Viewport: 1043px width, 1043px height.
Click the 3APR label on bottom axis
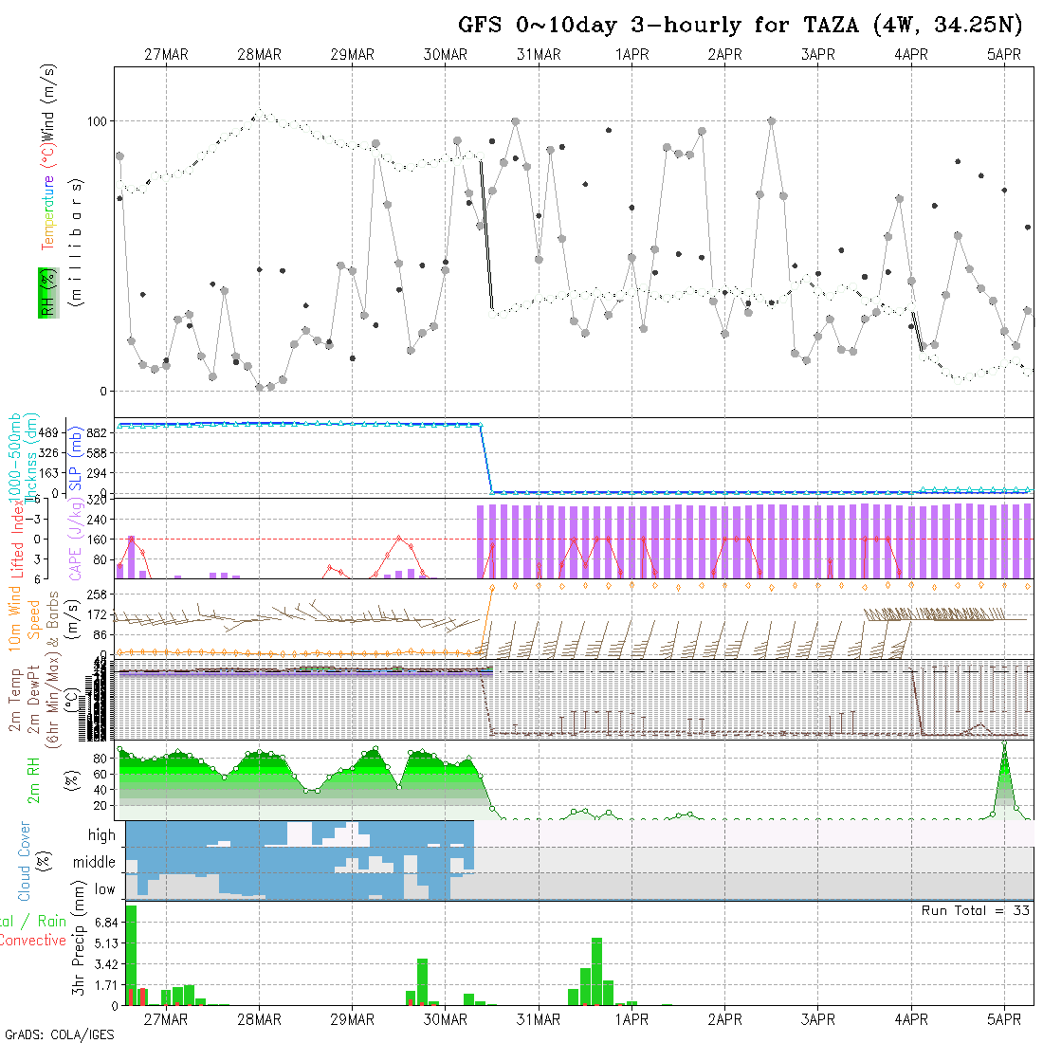[817, 1019]
